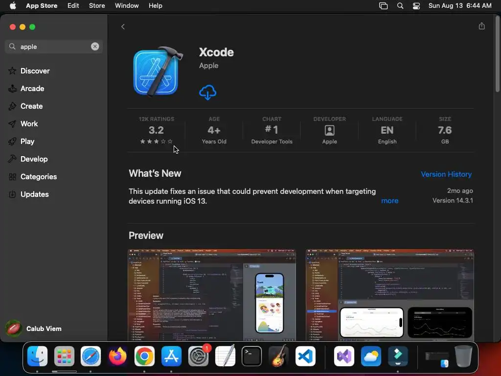Image resolution: width=501 pixels, height=376 pixels.
Task: Open System Settings from the dock
Action: (199, 356)
